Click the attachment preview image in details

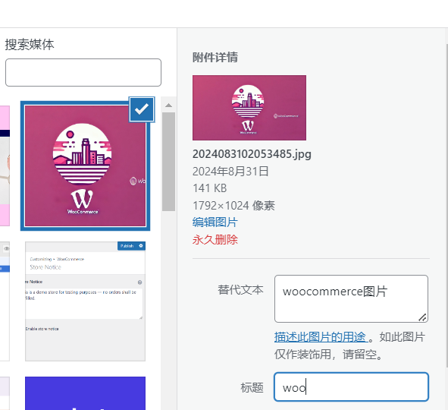[249, 108]
